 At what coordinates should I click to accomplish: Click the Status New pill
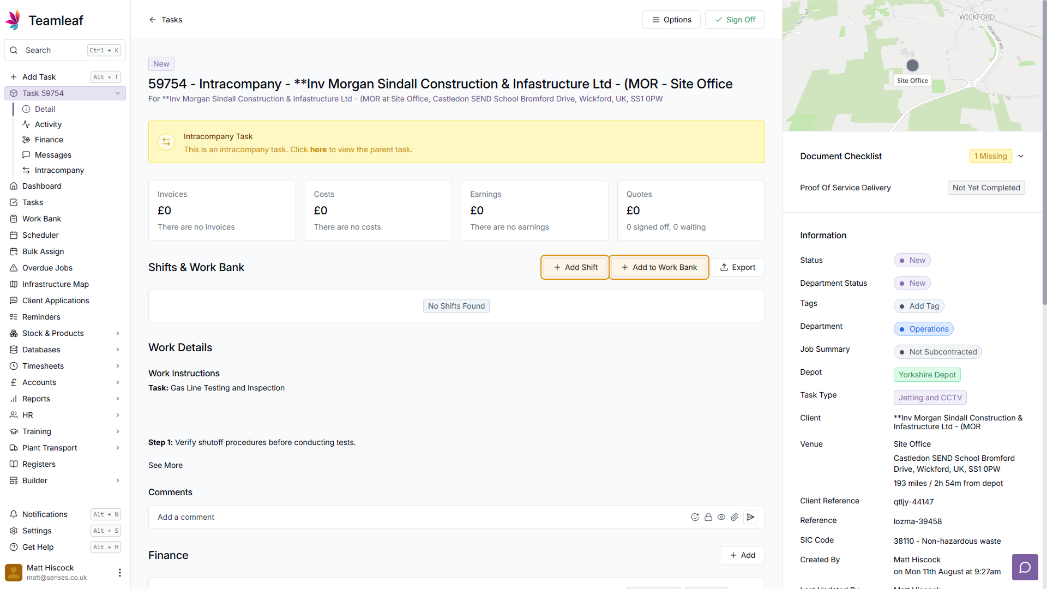[912, 260]
